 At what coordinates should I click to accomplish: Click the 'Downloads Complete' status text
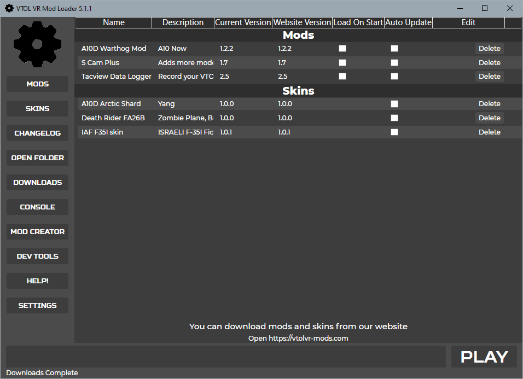point(42,373)
